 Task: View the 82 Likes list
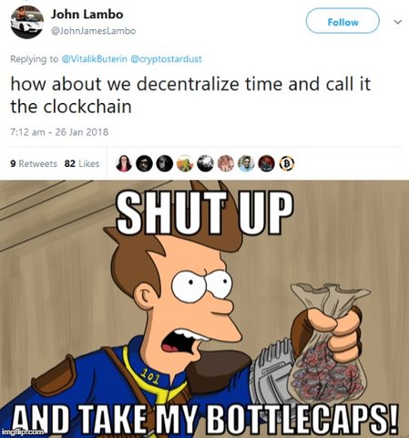(x=82, y=163)
